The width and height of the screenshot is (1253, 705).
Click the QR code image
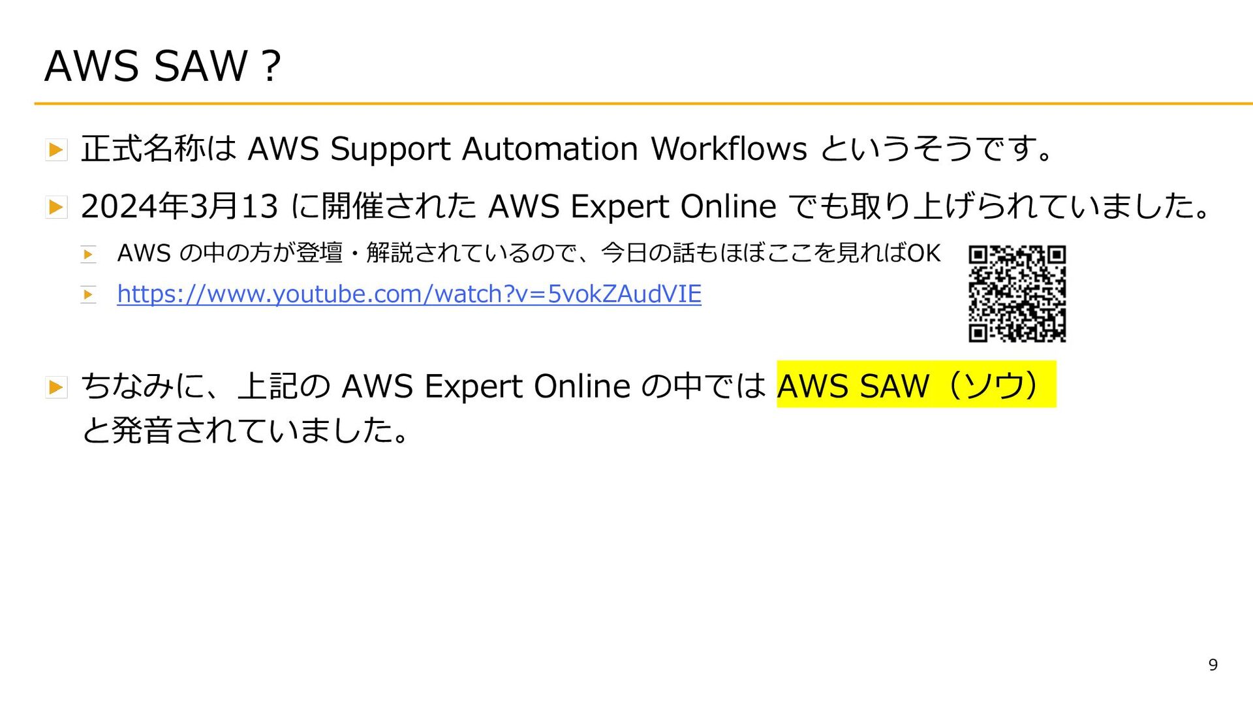click(1017, 294)
